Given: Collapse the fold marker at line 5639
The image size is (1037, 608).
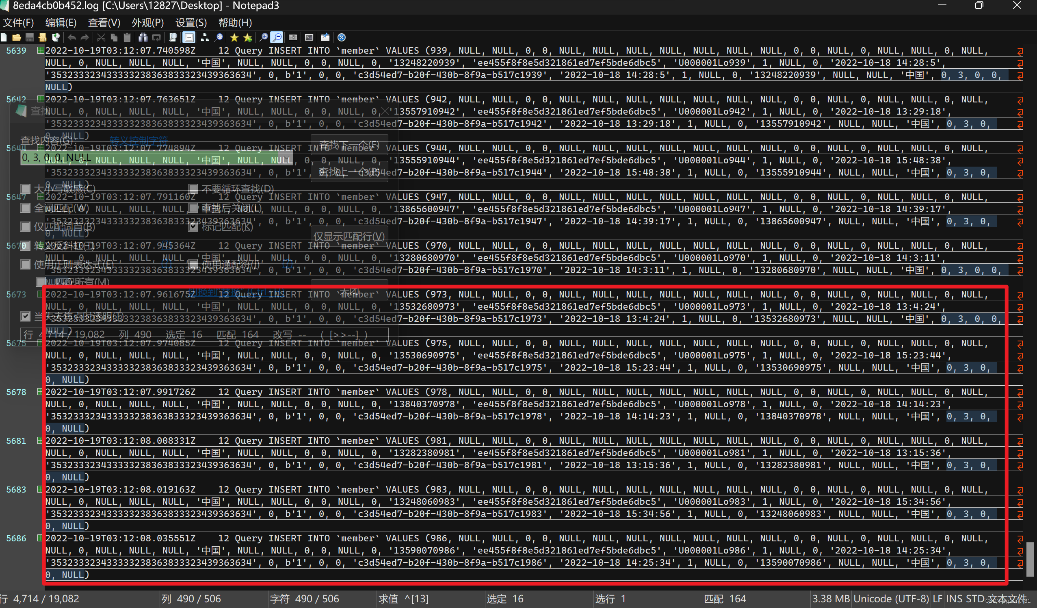Looking at the screenshot, I should (x=40, y=50).
